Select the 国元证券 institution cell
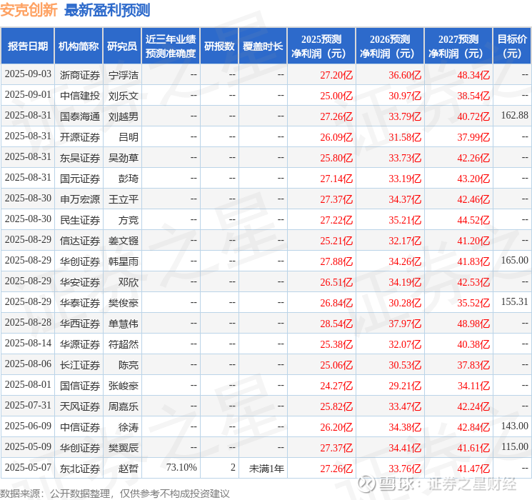 tap(80, 179)
